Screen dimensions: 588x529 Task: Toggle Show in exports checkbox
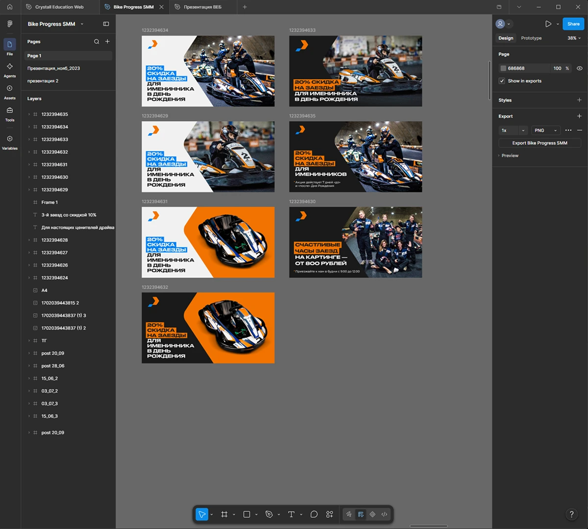502,81
